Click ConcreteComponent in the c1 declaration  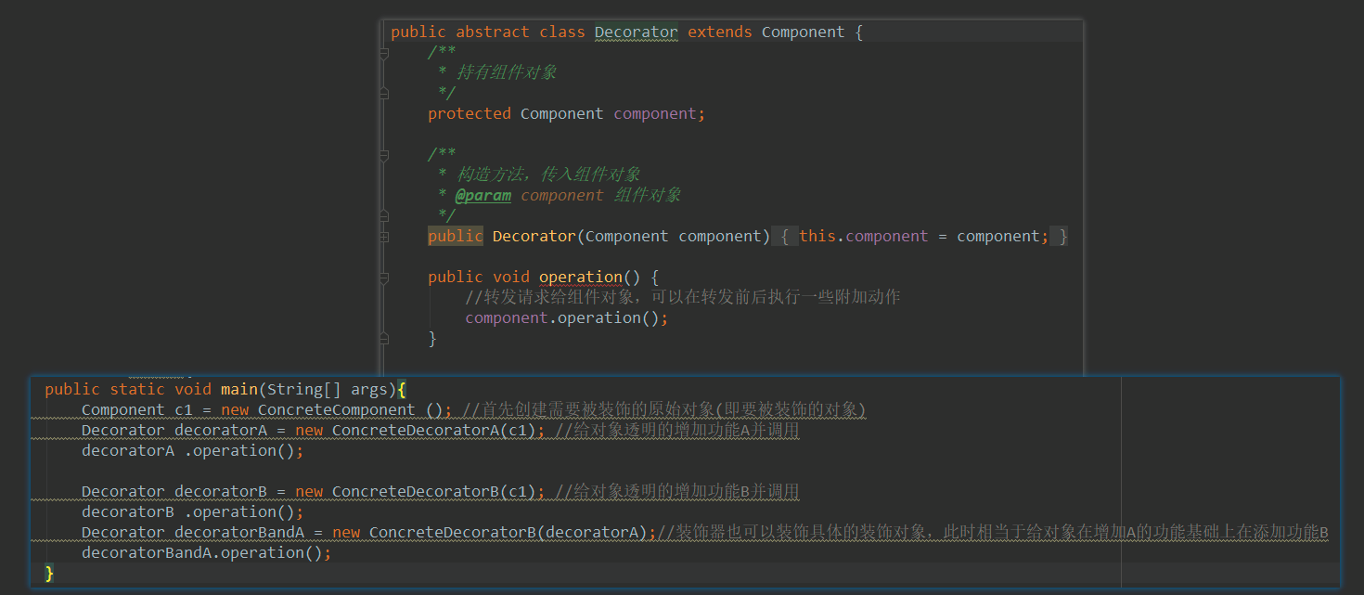336,410
